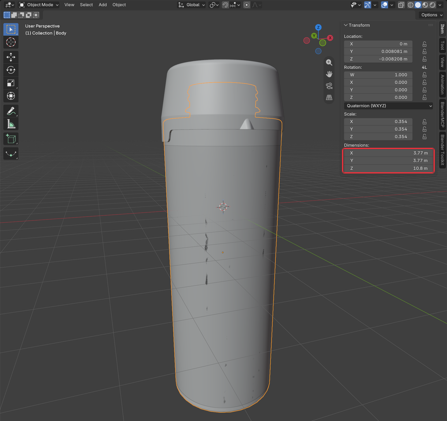Screen dimensions: 447x421
Task: Open the Options dropdown
Action: pos(432,15)
